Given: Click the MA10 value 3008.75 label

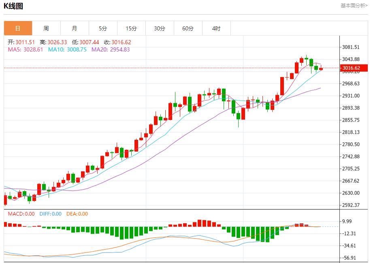Looking at the screenshot, I should pos(67,49).
